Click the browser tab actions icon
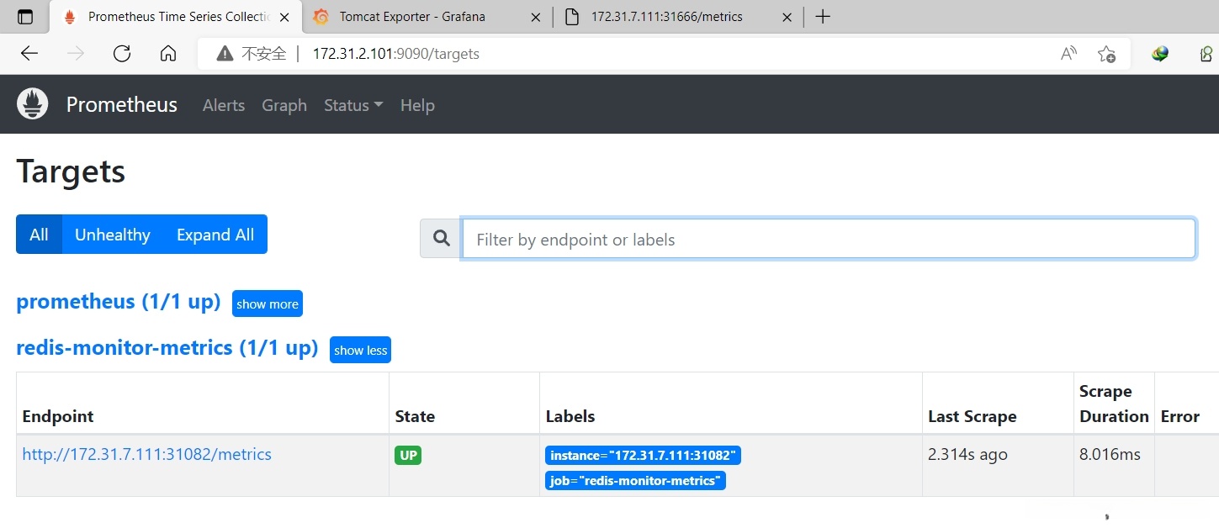This screenshot has height=528, width=1219. point(25,17)
